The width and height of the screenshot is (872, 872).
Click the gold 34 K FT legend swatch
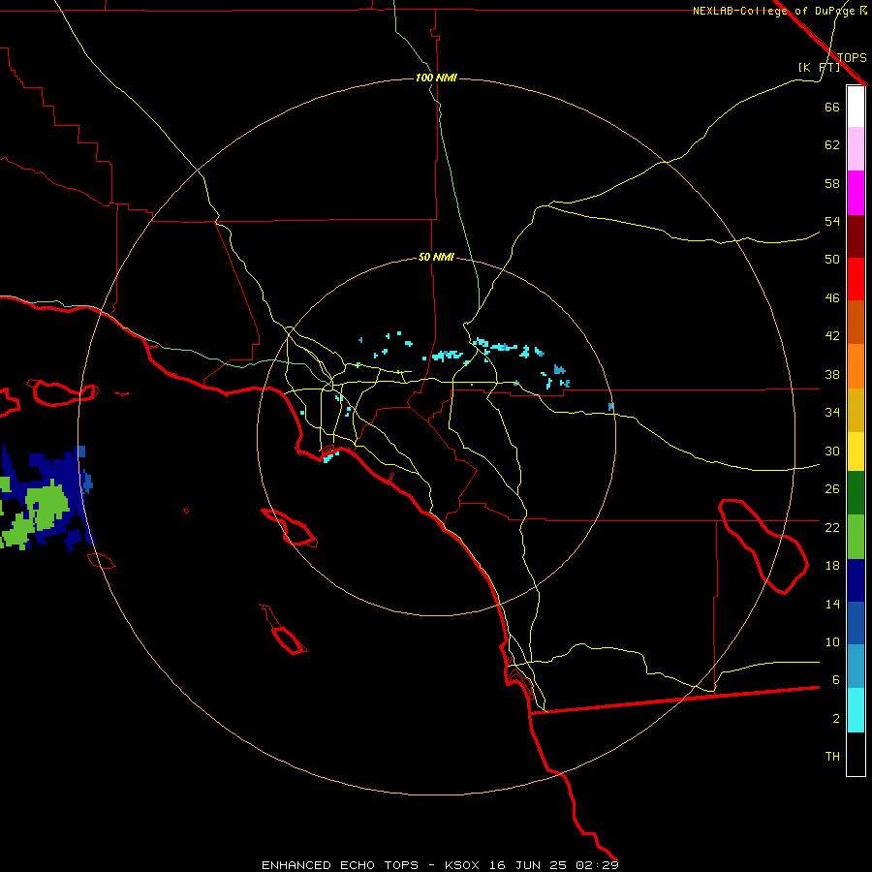coord(856,410)
